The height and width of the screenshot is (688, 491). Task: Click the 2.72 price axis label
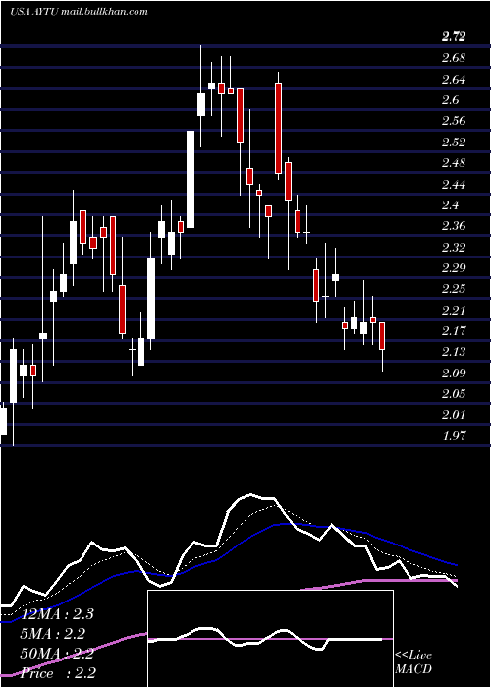[x=454, y=37]
